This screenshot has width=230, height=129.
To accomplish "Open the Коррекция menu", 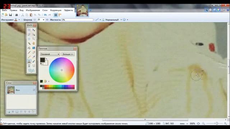I will (x=56, y=10).
